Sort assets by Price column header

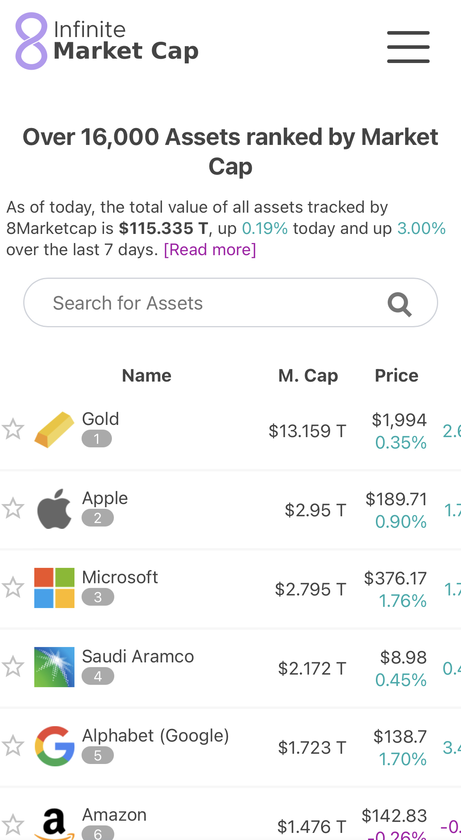click(x=396, y=376)
